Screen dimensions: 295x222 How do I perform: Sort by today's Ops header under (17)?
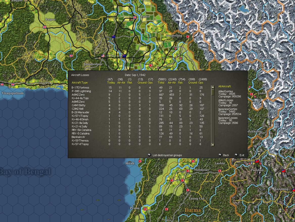[x=150, y=82]
